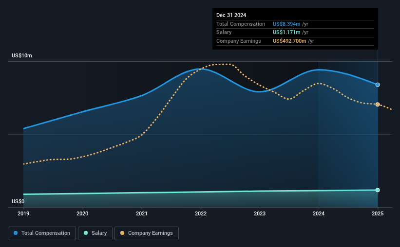Click the 2025 x-axis label

point(378,213)
